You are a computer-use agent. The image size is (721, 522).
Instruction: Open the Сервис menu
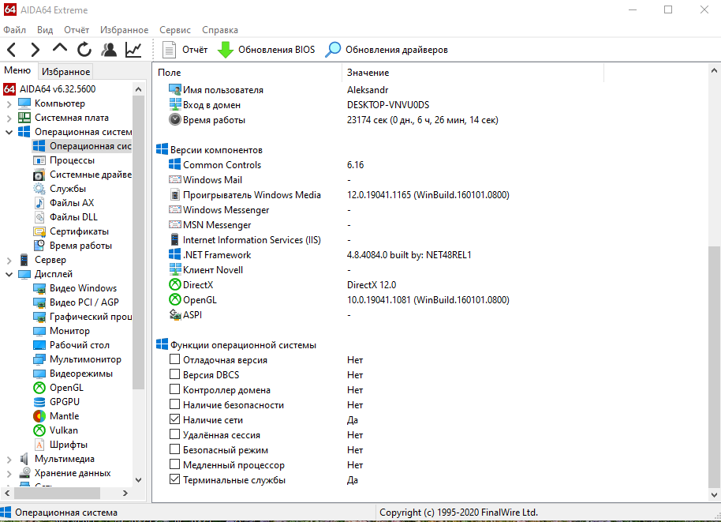pyautogui.click(x=175, y=30)
